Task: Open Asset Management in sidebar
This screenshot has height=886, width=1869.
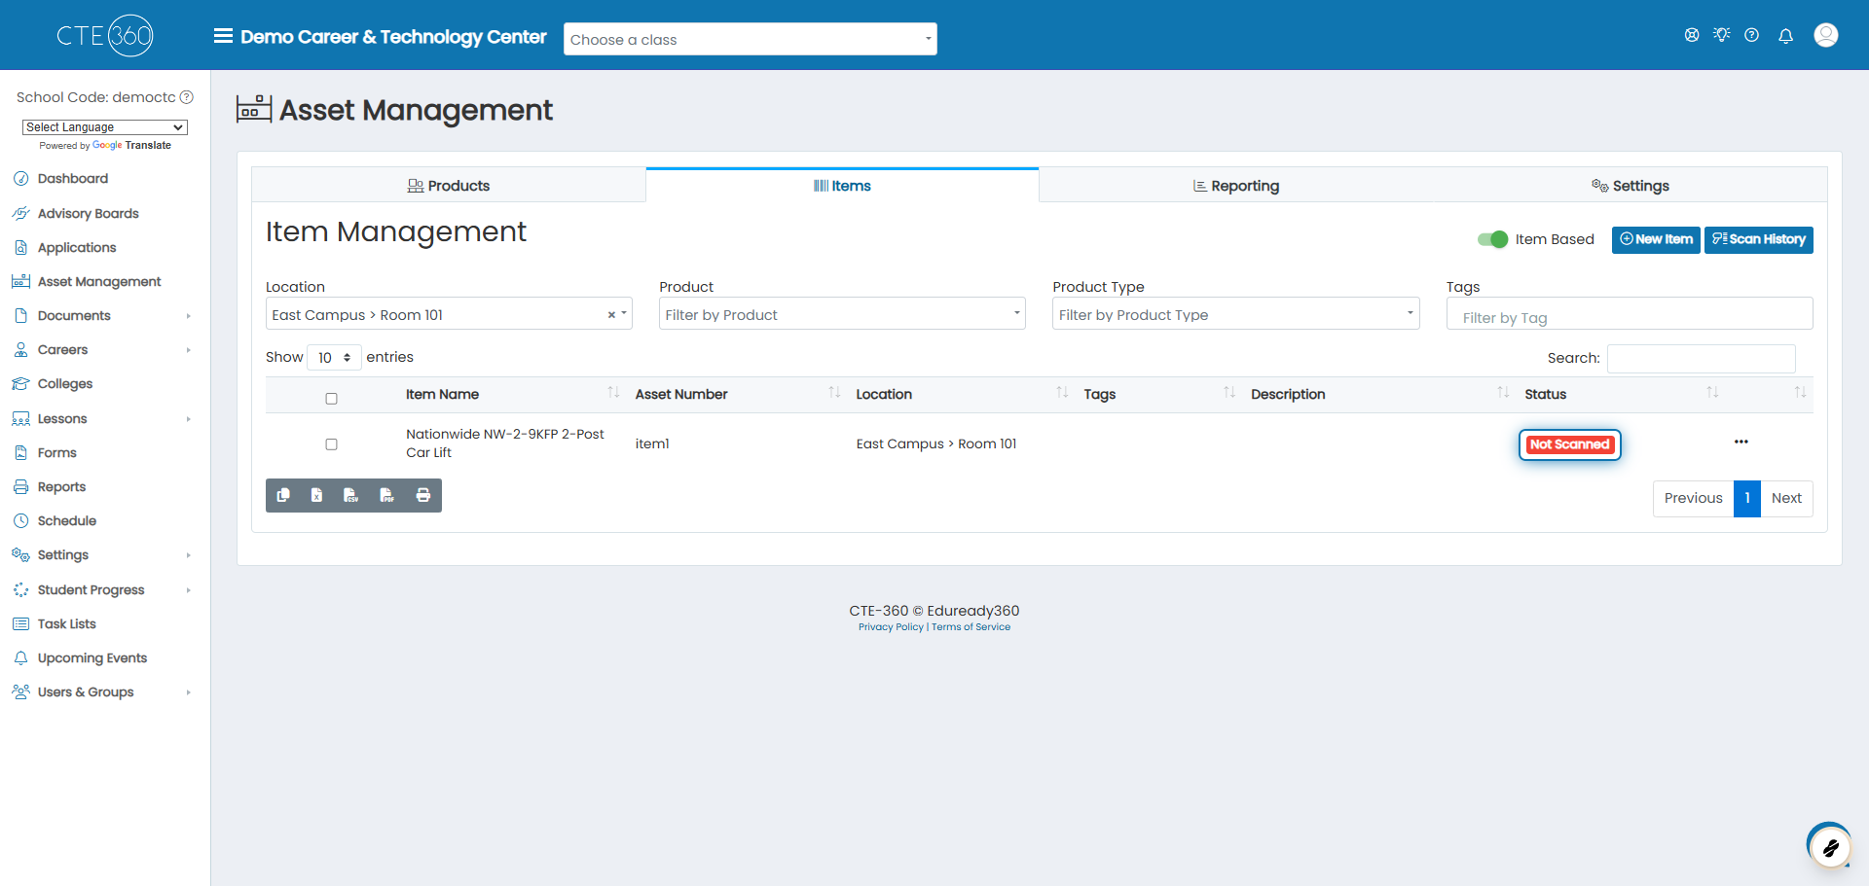Action: 99,282
